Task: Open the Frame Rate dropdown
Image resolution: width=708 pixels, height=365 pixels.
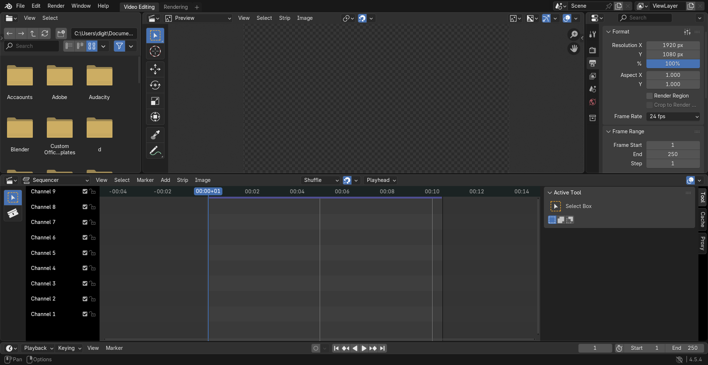Action: click(673, 116)
